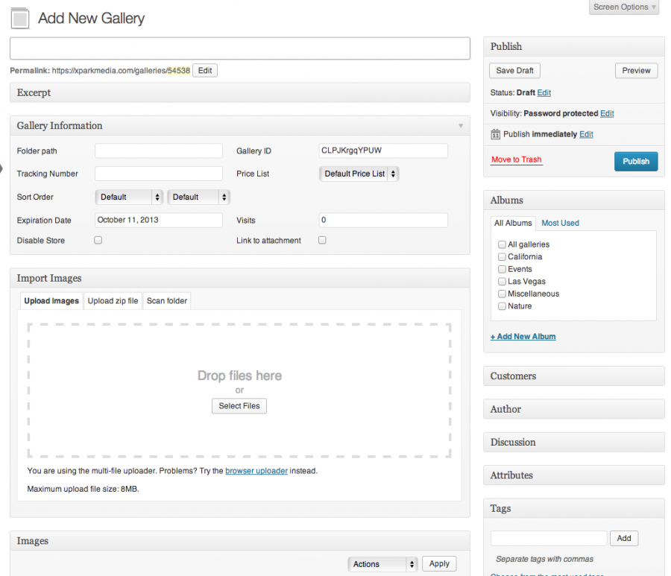Open the first Sort Order dropdown
671x576 pixels.
tap(129, 197)
